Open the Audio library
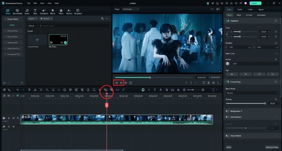 [x=27, y=12]
